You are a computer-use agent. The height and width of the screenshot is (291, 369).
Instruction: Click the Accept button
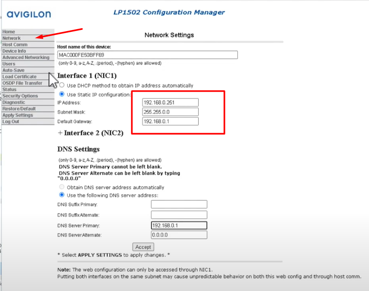[x=143, y=247]
